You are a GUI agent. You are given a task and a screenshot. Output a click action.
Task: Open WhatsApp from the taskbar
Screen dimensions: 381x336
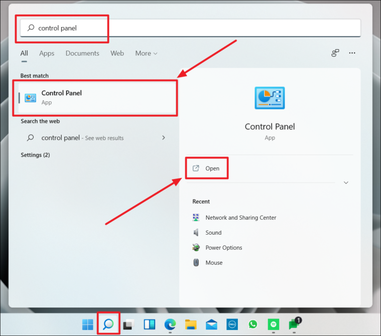click(252, 324)
